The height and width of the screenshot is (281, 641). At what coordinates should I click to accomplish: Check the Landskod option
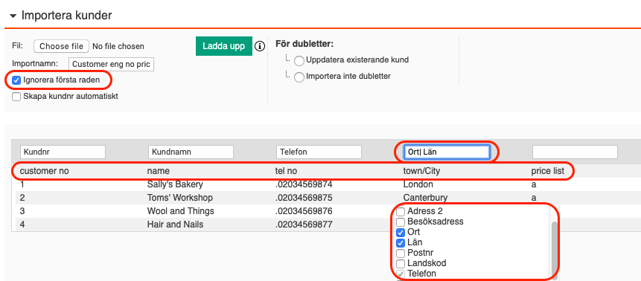coord(401,263)
